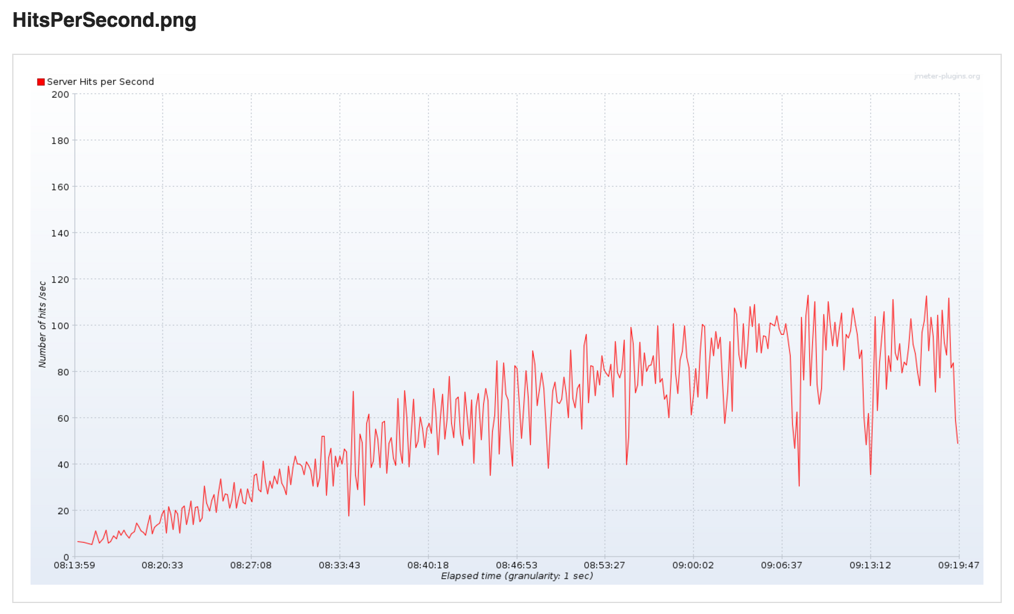This screenshot has height=614, width=1014.
Task: Click the 09:13:12 time label
Action: pos(870,565)
